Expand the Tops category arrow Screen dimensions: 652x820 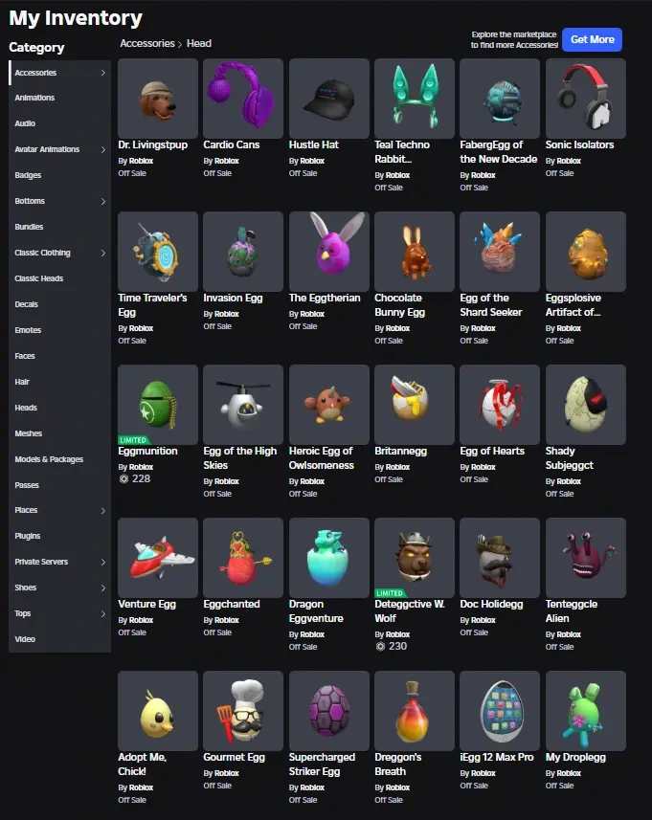(103, 614)
